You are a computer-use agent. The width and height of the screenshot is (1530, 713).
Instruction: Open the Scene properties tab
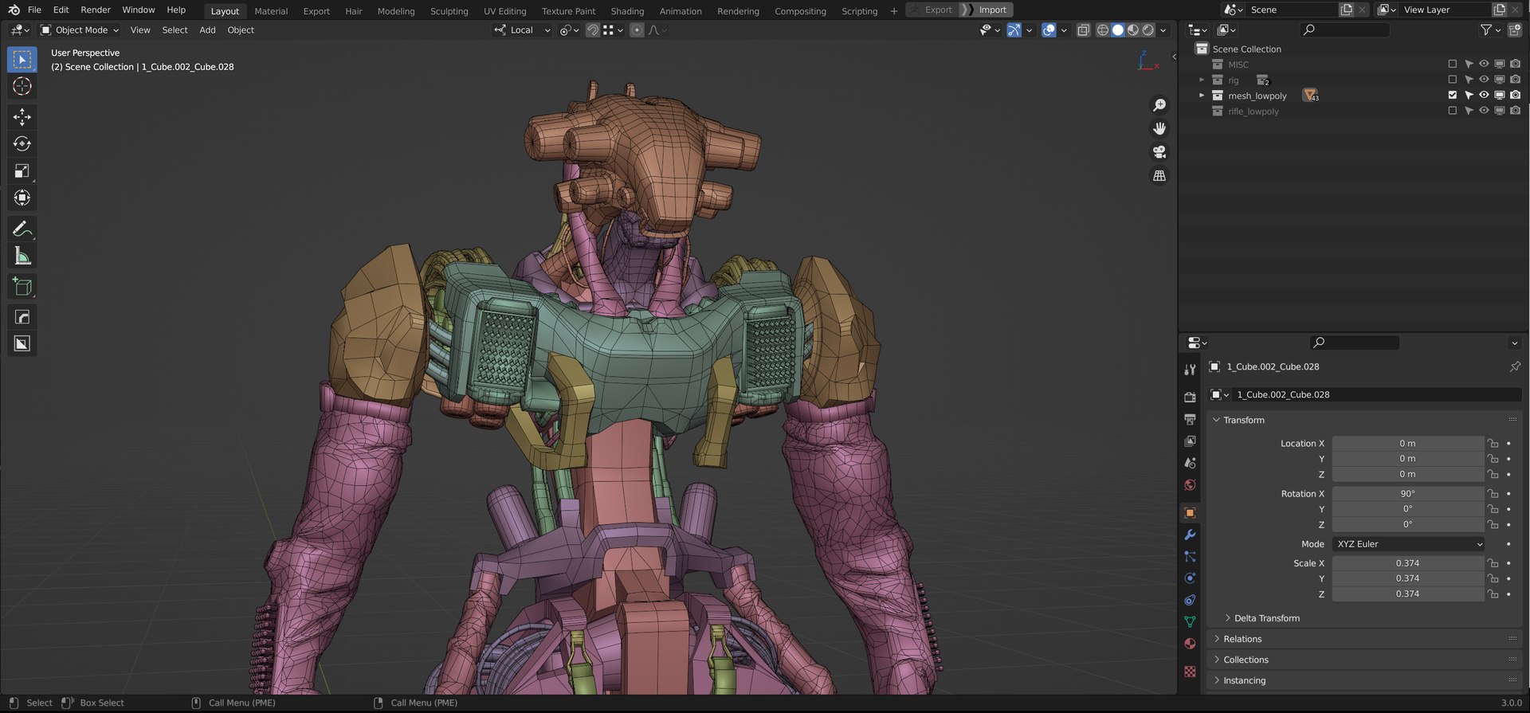point(1190,463)
